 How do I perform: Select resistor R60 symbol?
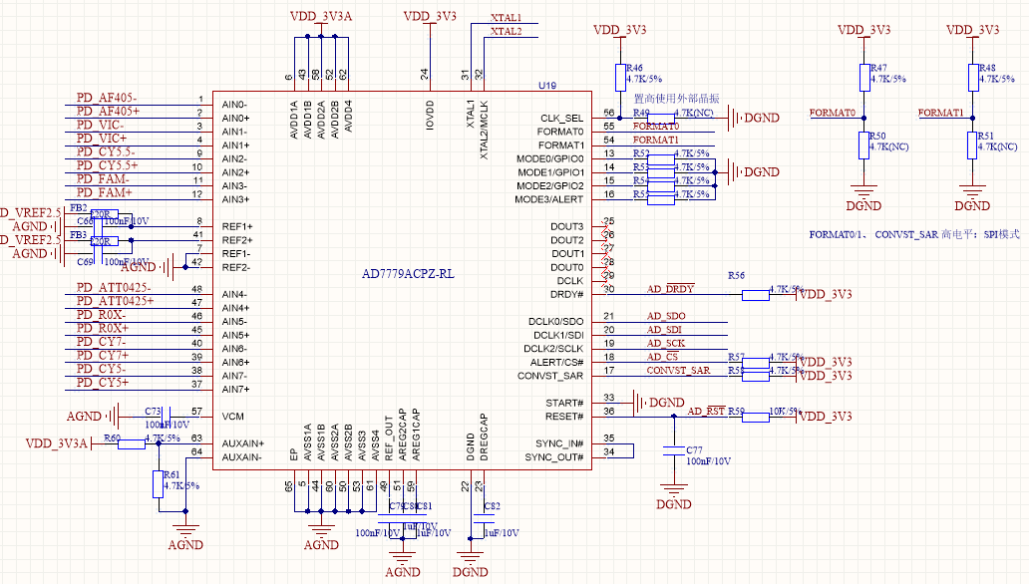132,444
